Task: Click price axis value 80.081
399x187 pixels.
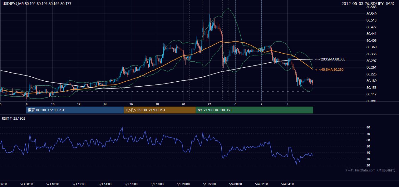Action: pyautogui.click(x=371, y=101)
